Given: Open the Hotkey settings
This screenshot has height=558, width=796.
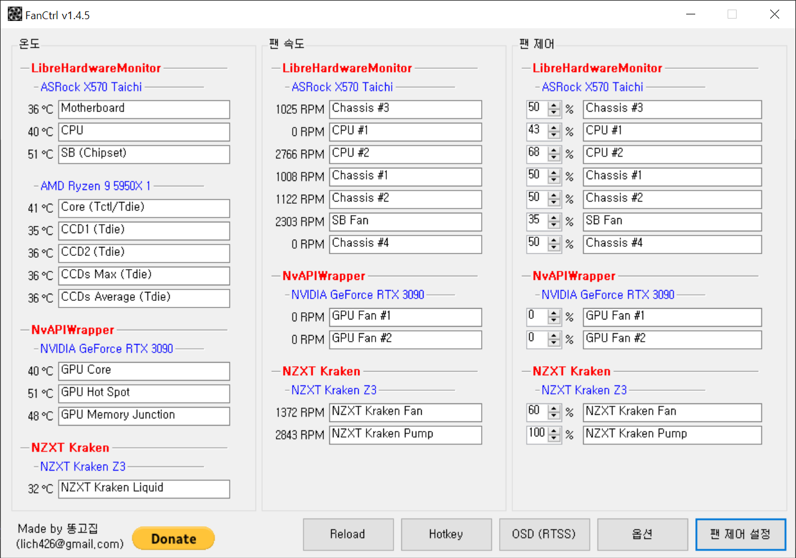Looking at the screenshot, I should 446,534.
